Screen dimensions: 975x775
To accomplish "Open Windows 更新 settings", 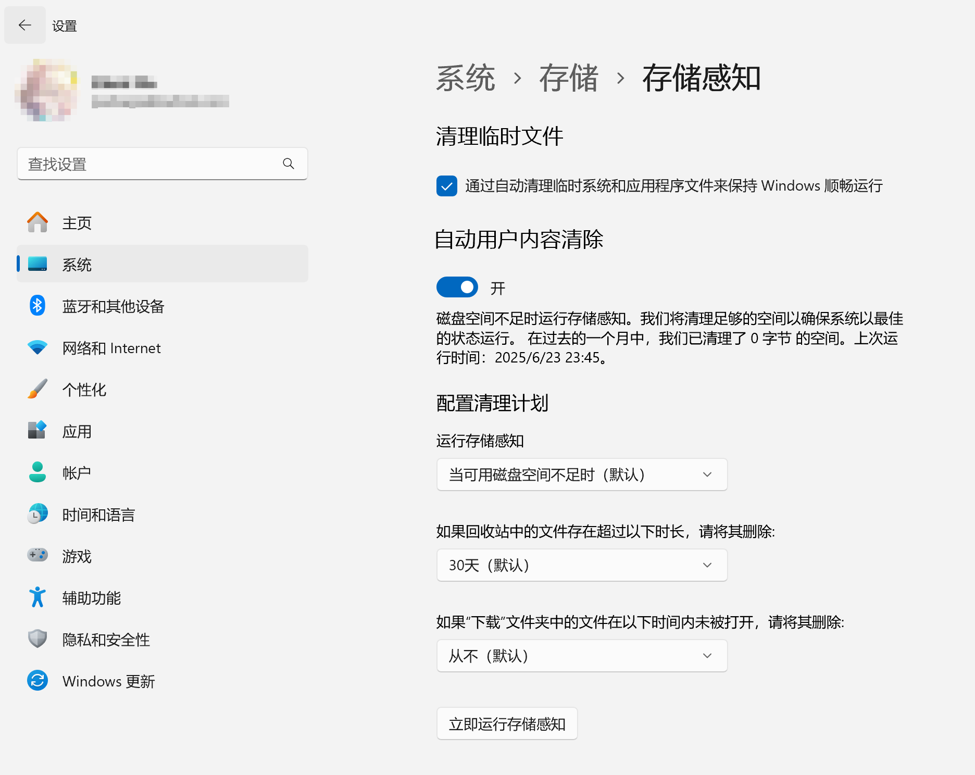I will 162,681.
